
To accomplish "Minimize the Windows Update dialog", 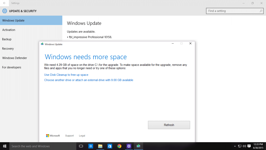I will point(173,43).
